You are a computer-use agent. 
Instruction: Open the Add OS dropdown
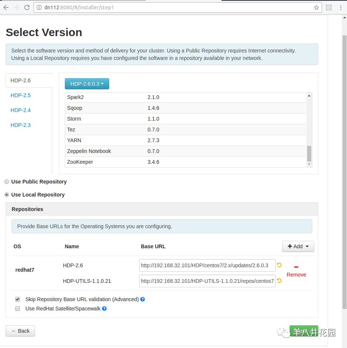click(298, 246)
